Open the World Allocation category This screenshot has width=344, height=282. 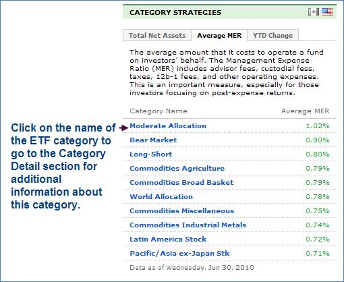[x=161, y=197]
